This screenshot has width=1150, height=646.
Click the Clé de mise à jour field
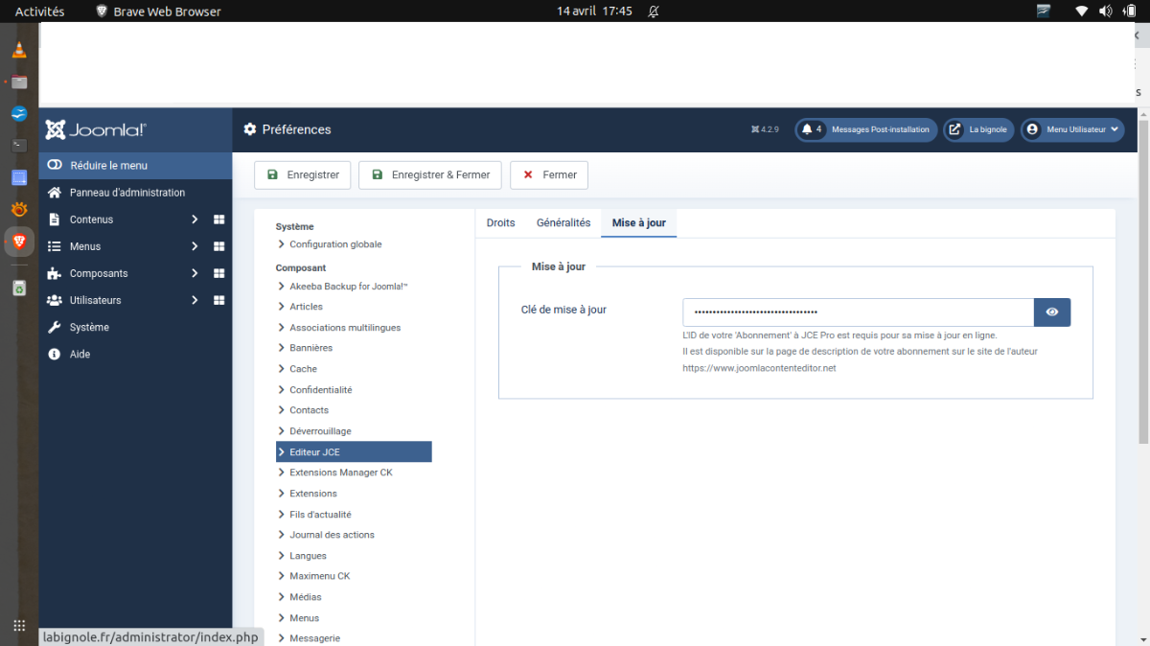click(858, 312)
